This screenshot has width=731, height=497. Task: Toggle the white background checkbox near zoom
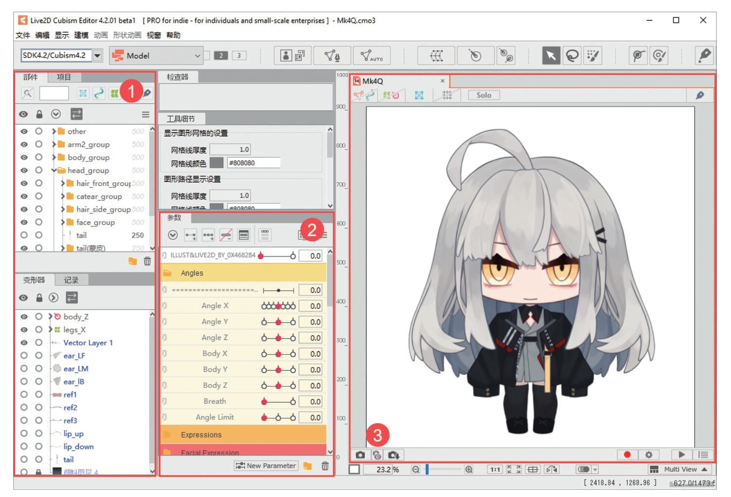click(354, 469)
